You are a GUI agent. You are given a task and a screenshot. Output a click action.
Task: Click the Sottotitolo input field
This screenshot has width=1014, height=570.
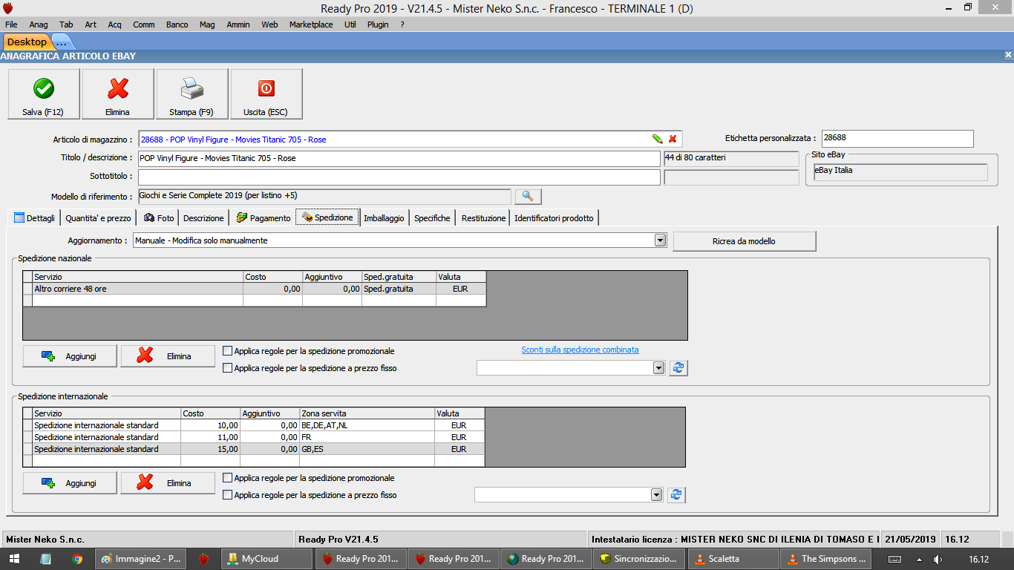399,177
